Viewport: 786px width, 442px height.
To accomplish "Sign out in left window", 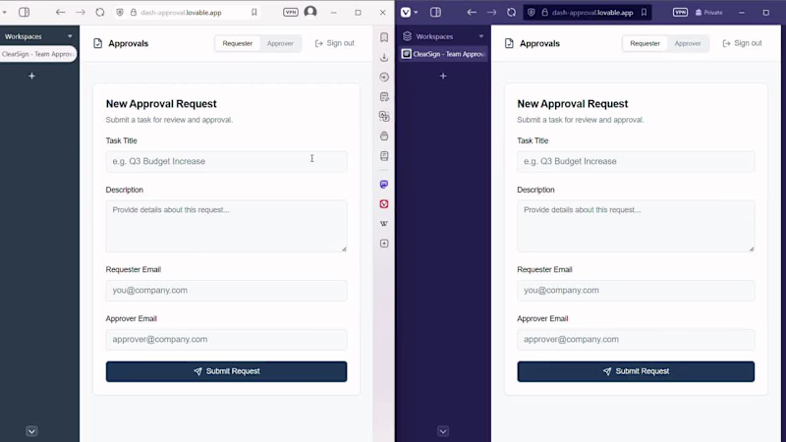I will 334,43.
